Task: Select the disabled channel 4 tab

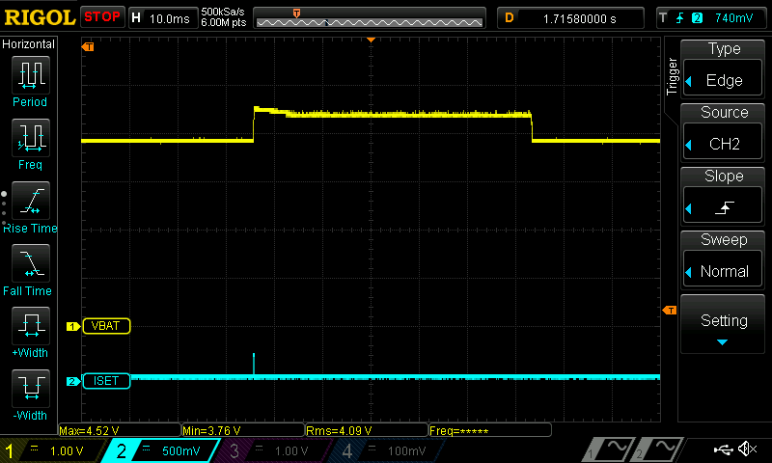Action: [387, 450]
